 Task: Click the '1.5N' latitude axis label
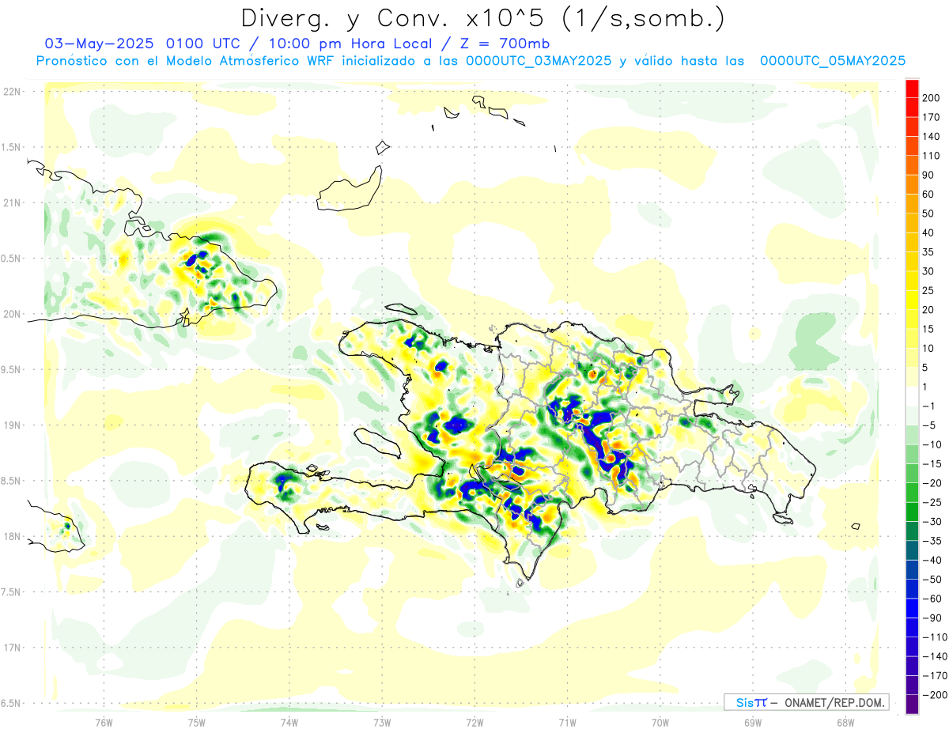tap(11, 147)
